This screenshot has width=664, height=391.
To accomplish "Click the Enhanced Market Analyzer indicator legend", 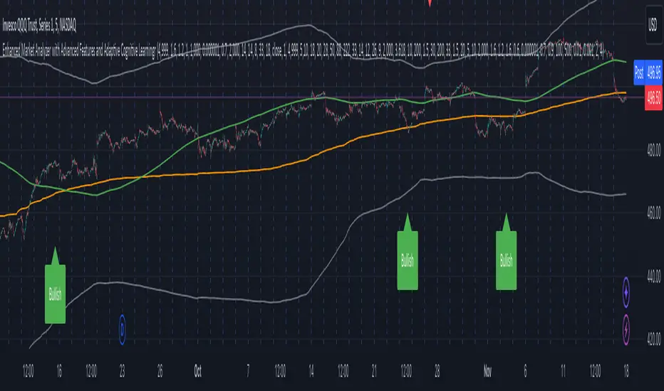I will [x=303, y=50].
